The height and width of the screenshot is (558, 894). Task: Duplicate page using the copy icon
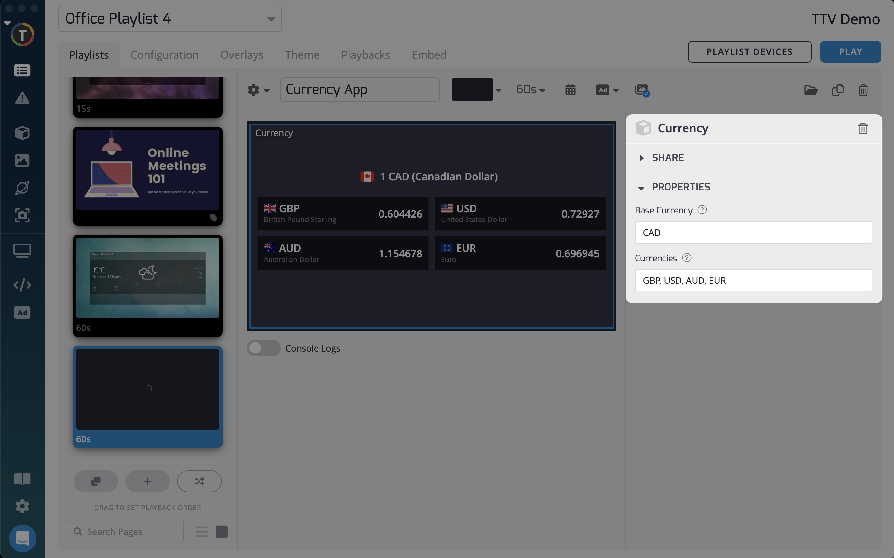click(837, 90)
